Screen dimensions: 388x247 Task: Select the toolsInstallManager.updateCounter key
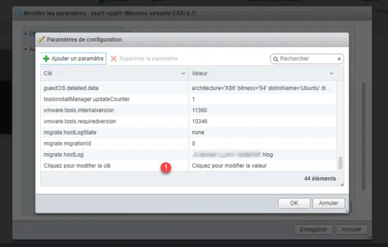tap(87, 99)
